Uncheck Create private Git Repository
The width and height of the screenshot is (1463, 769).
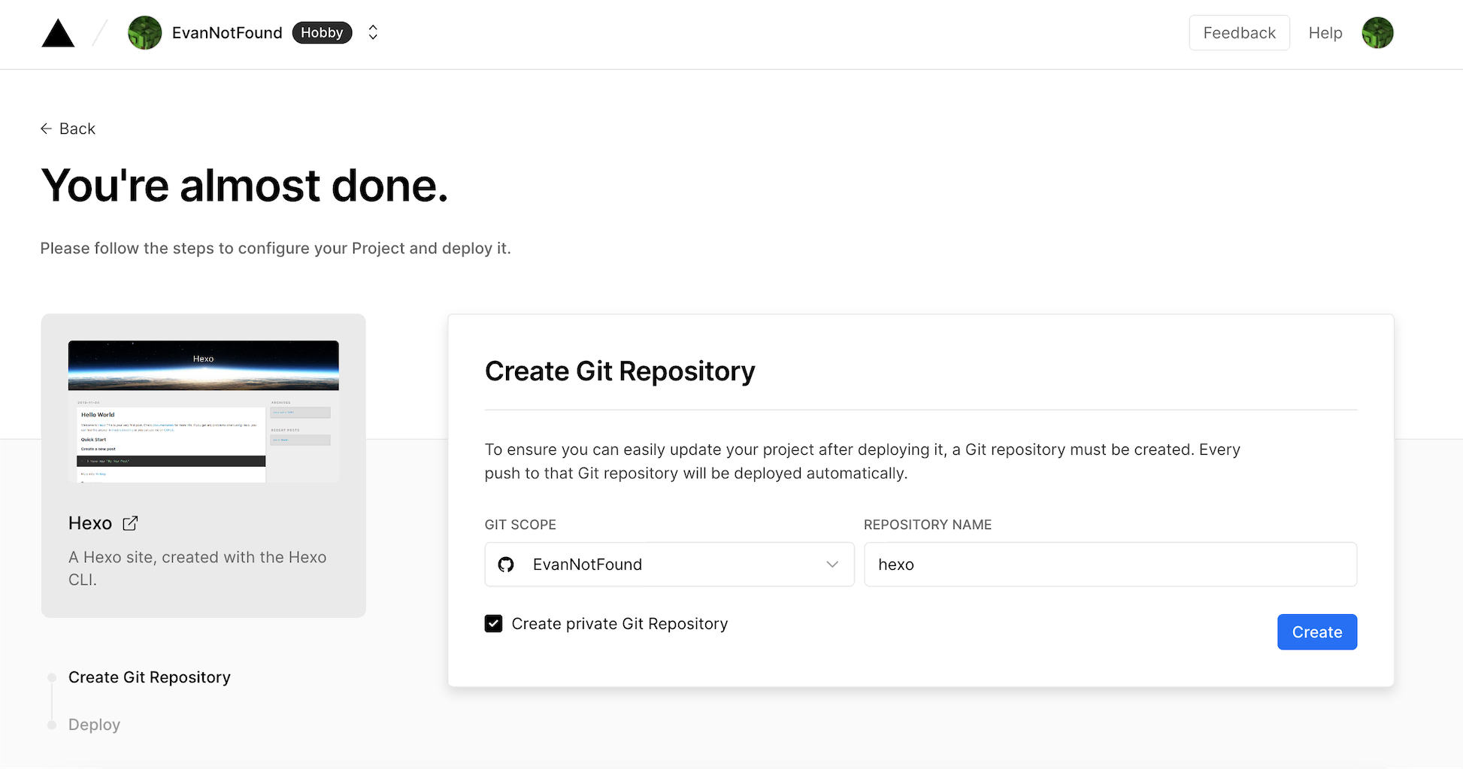[x=493, y=624]
